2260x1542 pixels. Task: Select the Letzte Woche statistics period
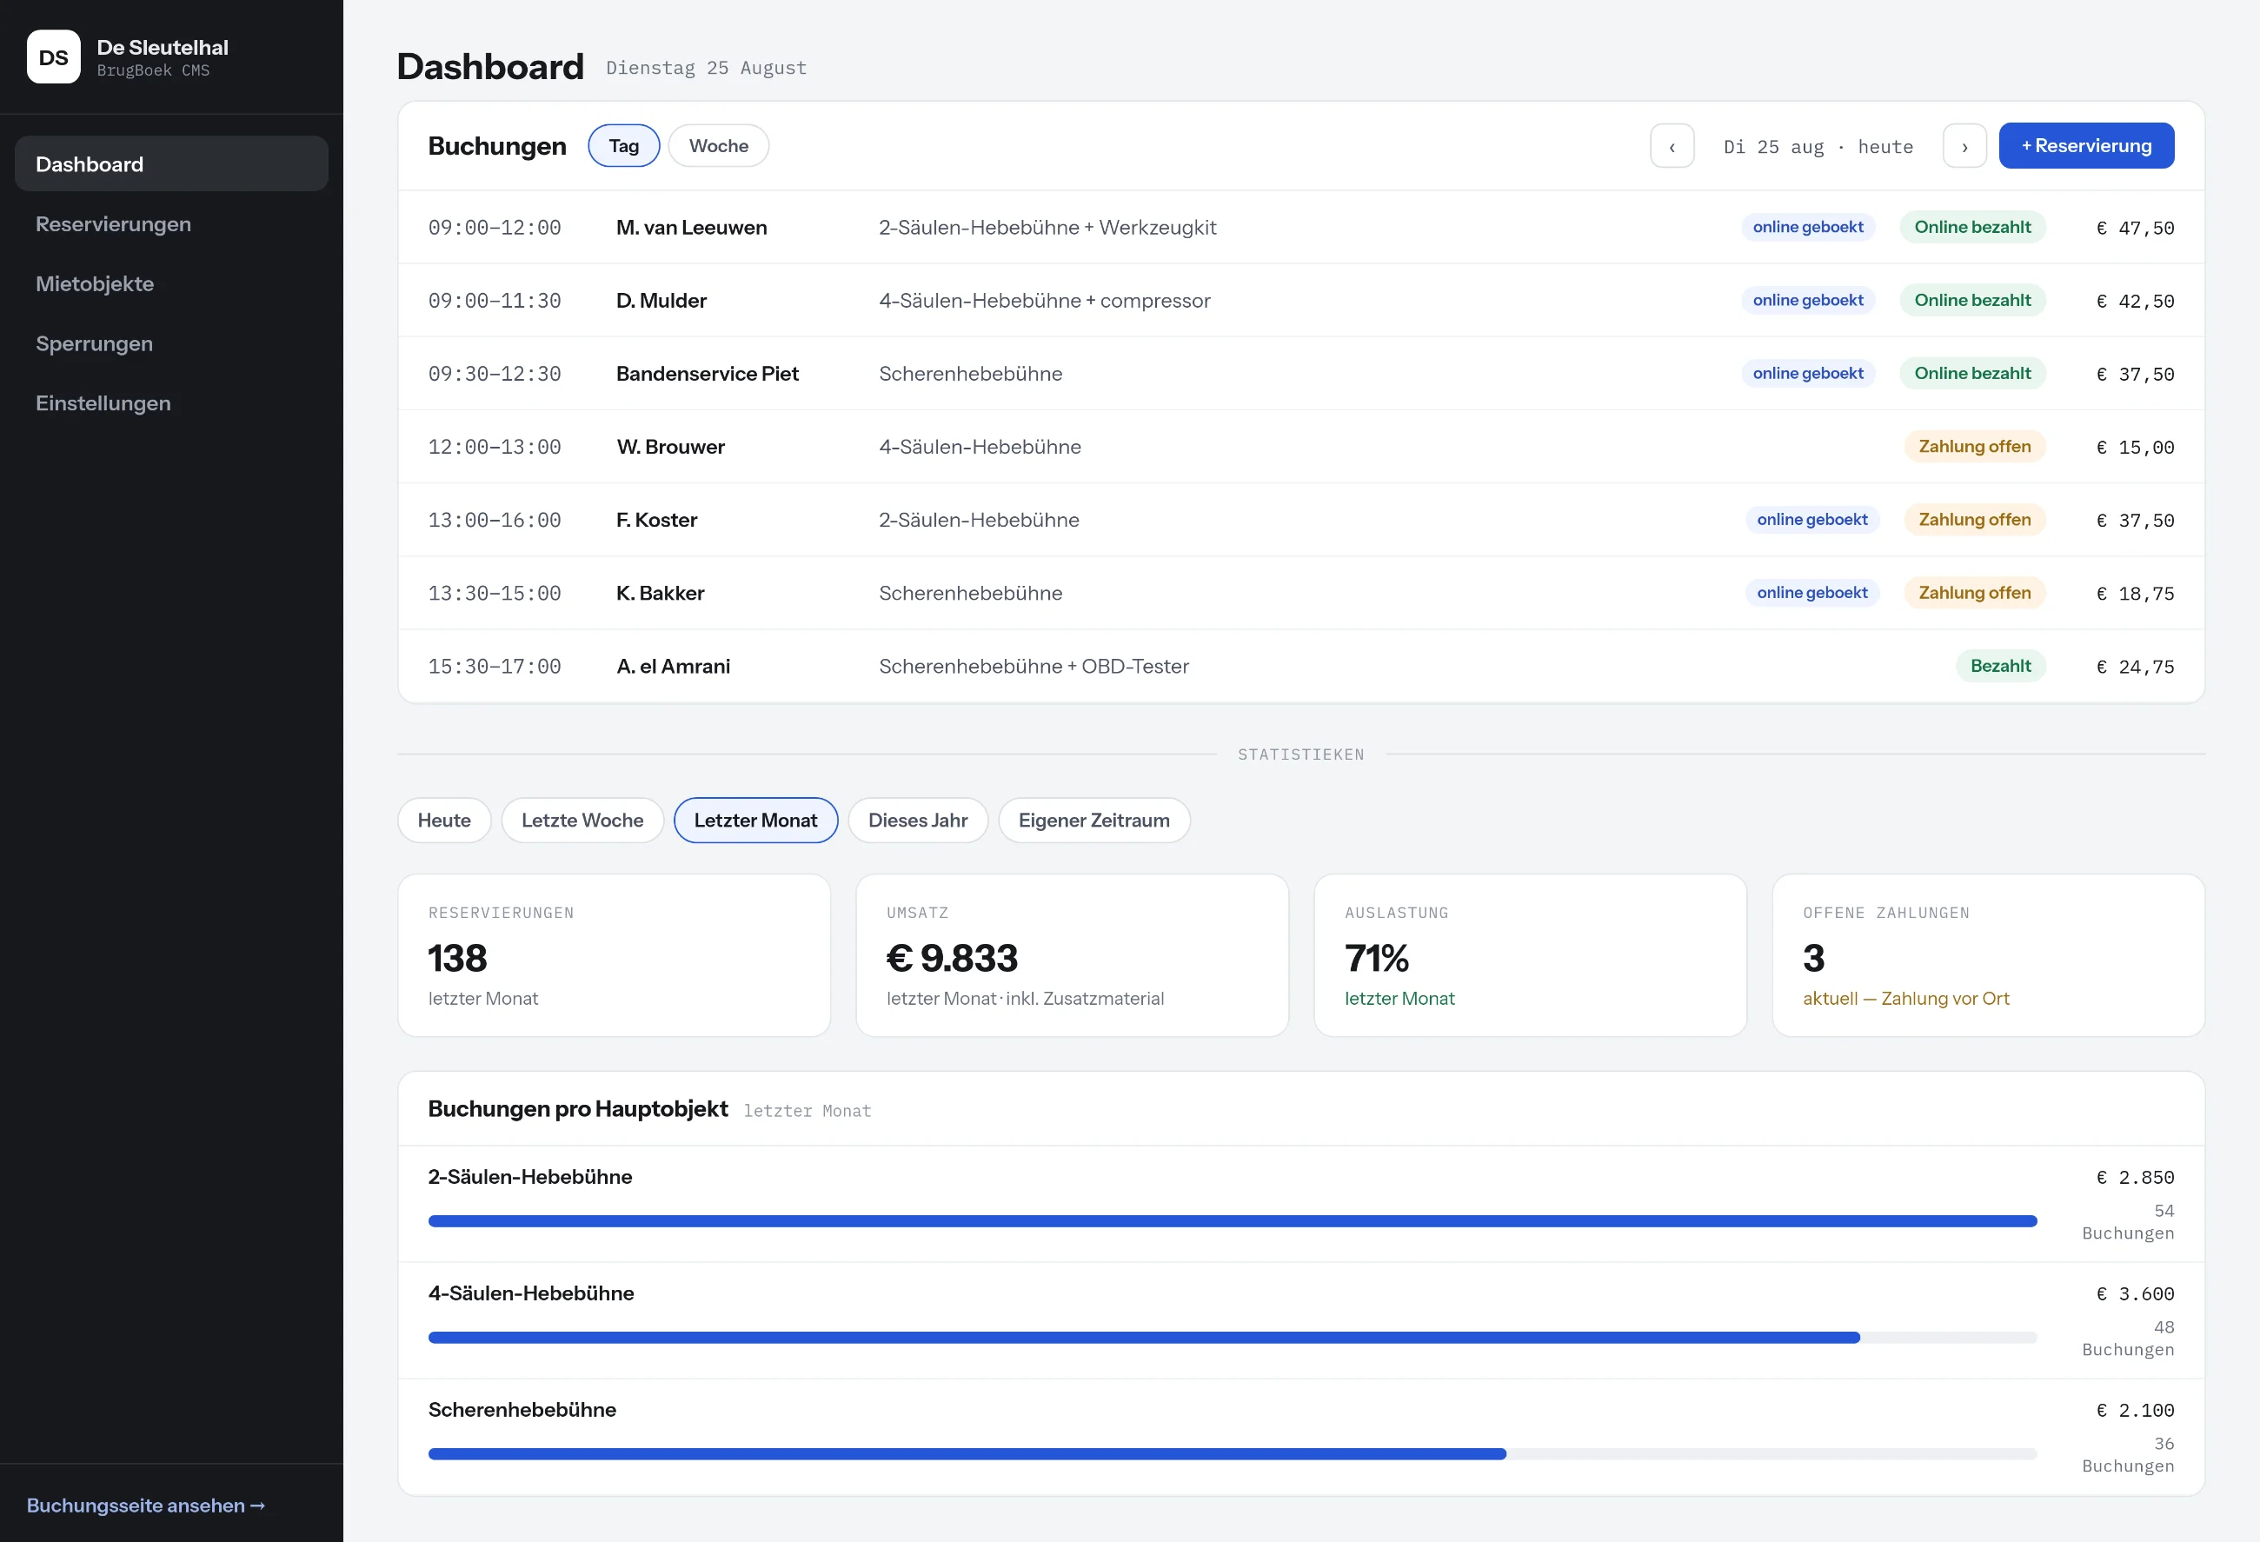tap(582, 820)
